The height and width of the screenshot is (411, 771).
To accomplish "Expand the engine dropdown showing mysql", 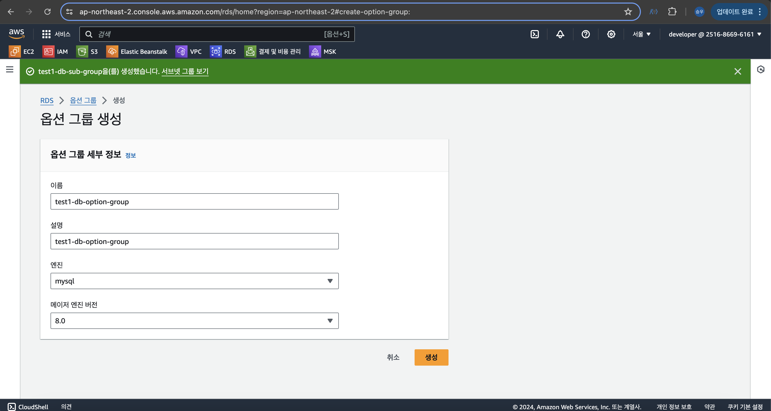I will tap(194, 281).
